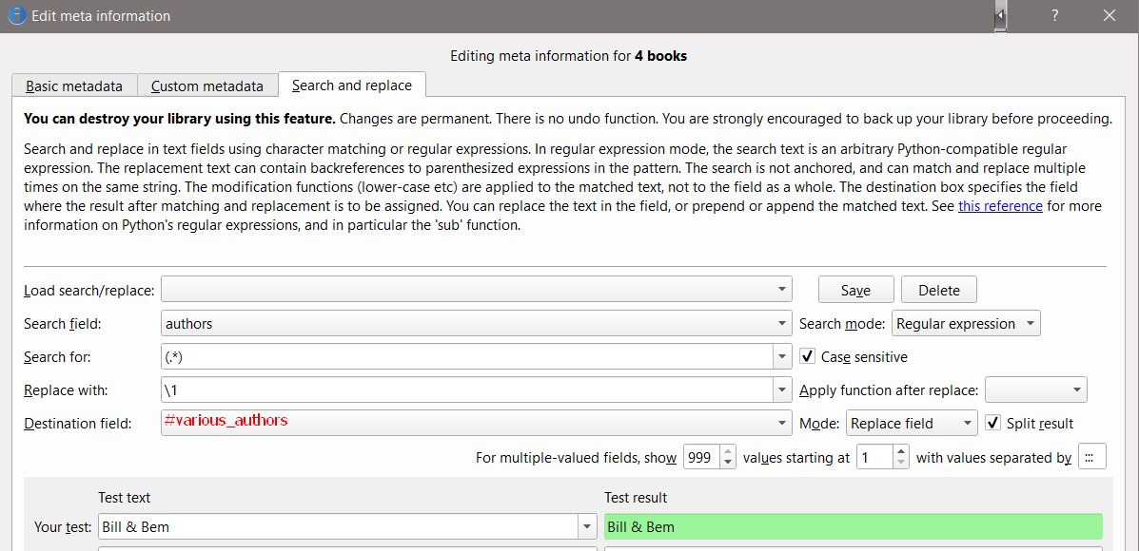Switch to the Basic metadata tab

tap(74, 85)
